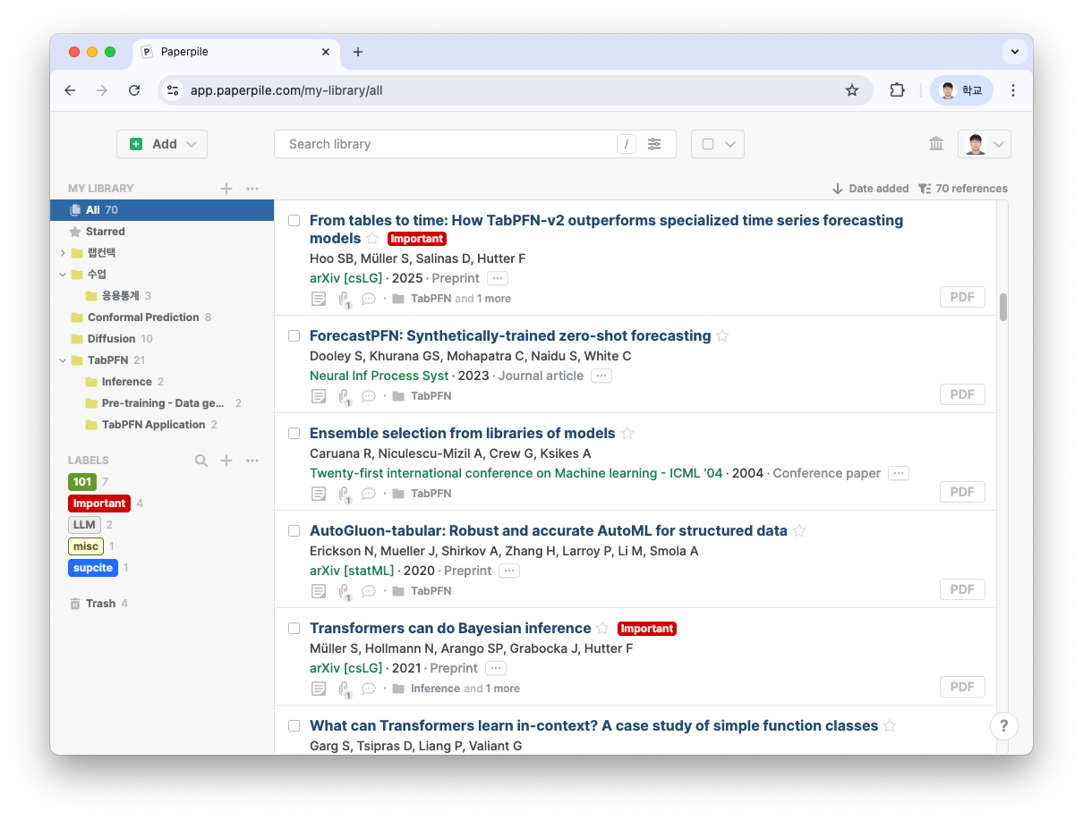The image size is (1083, 821).
Task: Reload the Paperpile page
Action: (134, 90)
